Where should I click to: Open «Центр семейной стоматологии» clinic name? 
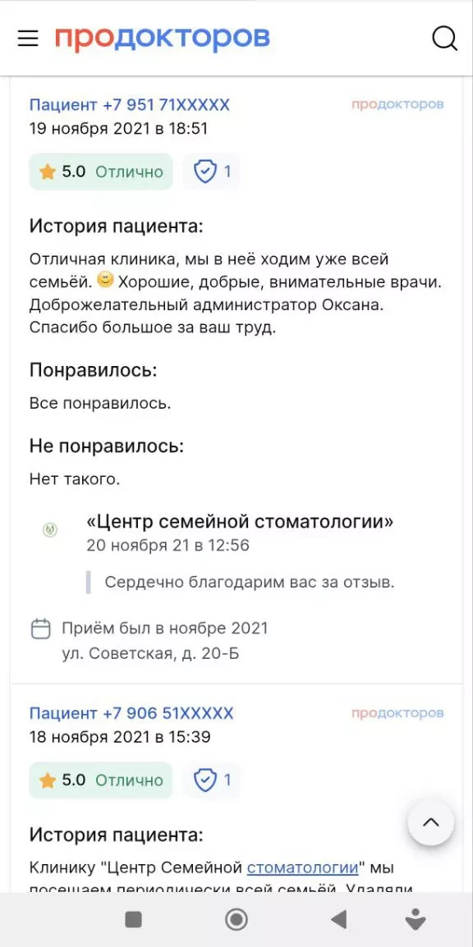coord(240,521)
